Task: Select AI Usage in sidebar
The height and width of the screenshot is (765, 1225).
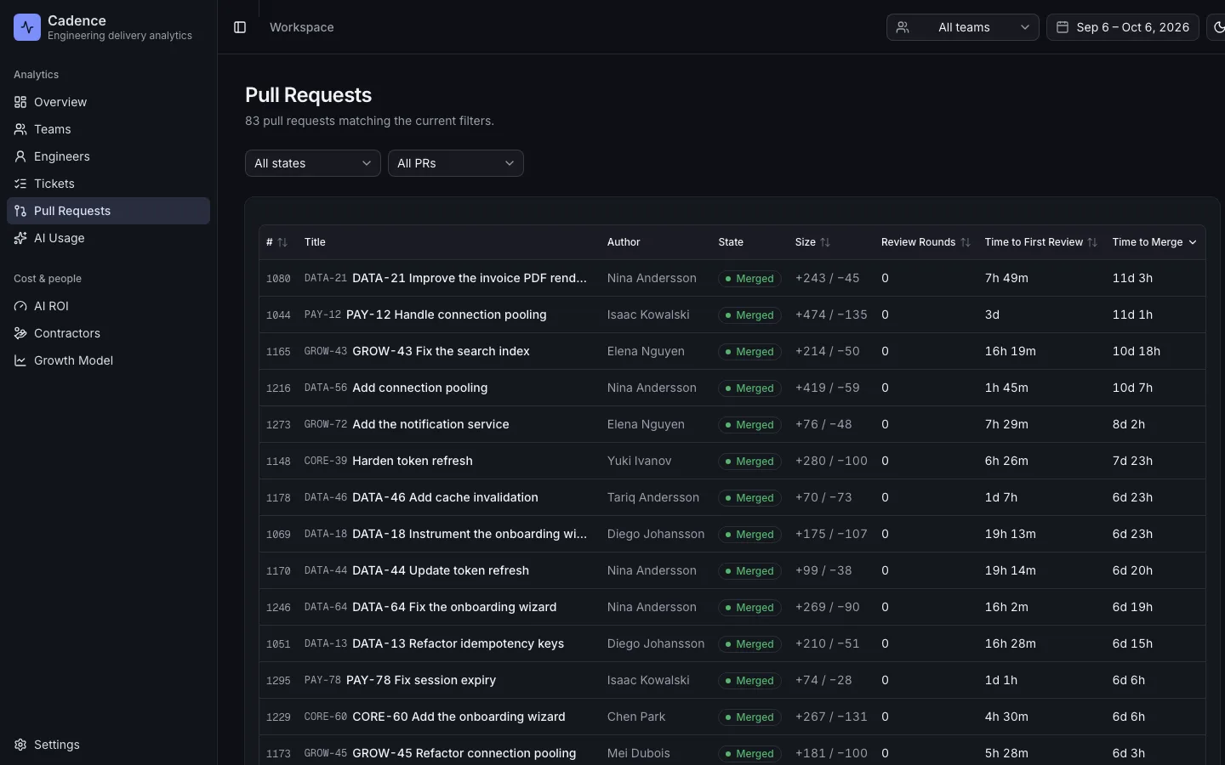Action: point(108,238)
